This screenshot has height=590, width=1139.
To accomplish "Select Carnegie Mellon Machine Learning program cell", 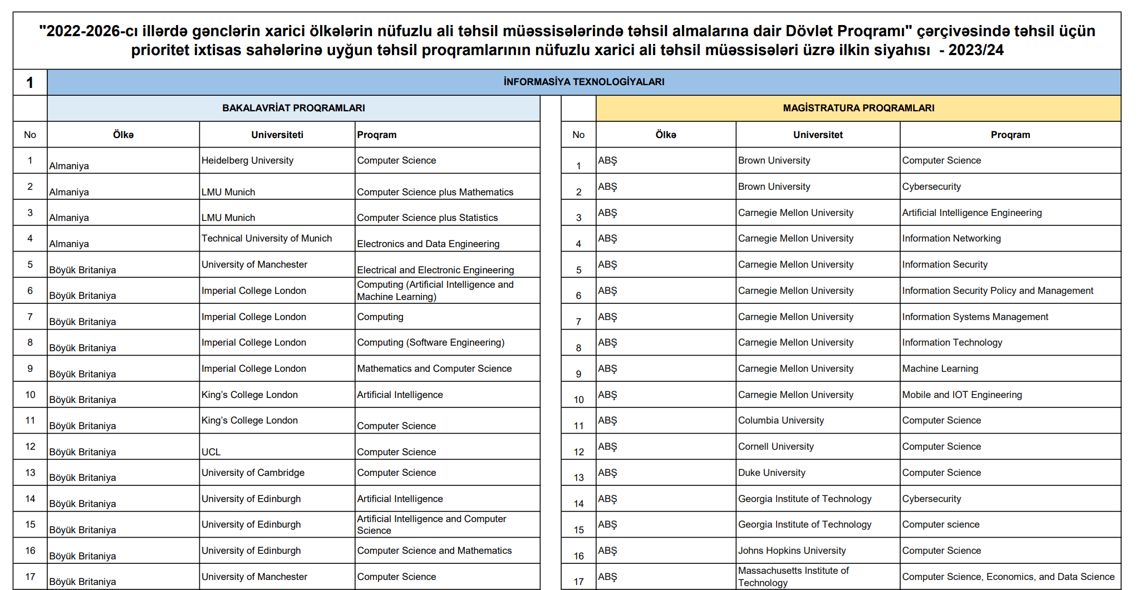I will click(941, 368).
